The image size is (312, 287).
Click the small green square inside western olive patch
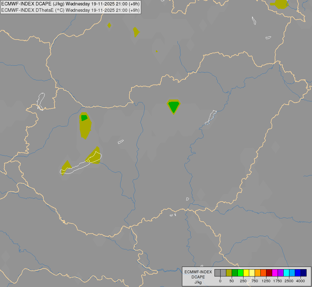click(x=84, y=118)
